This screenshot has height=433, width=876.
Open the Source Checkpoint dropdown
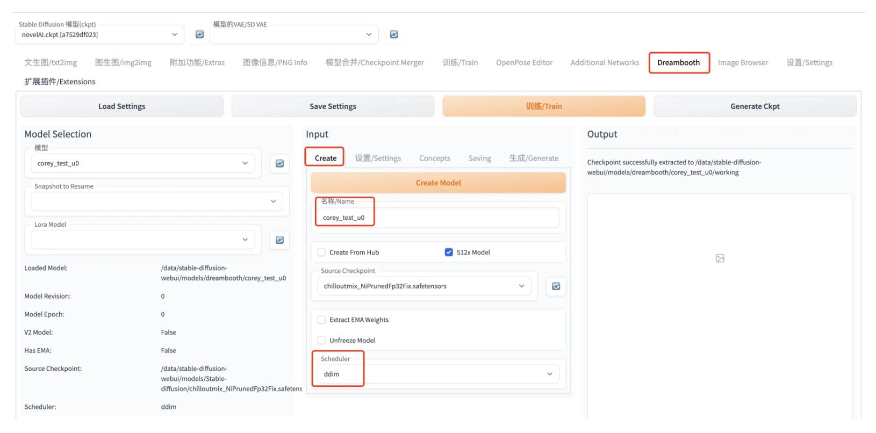(423, 286)
